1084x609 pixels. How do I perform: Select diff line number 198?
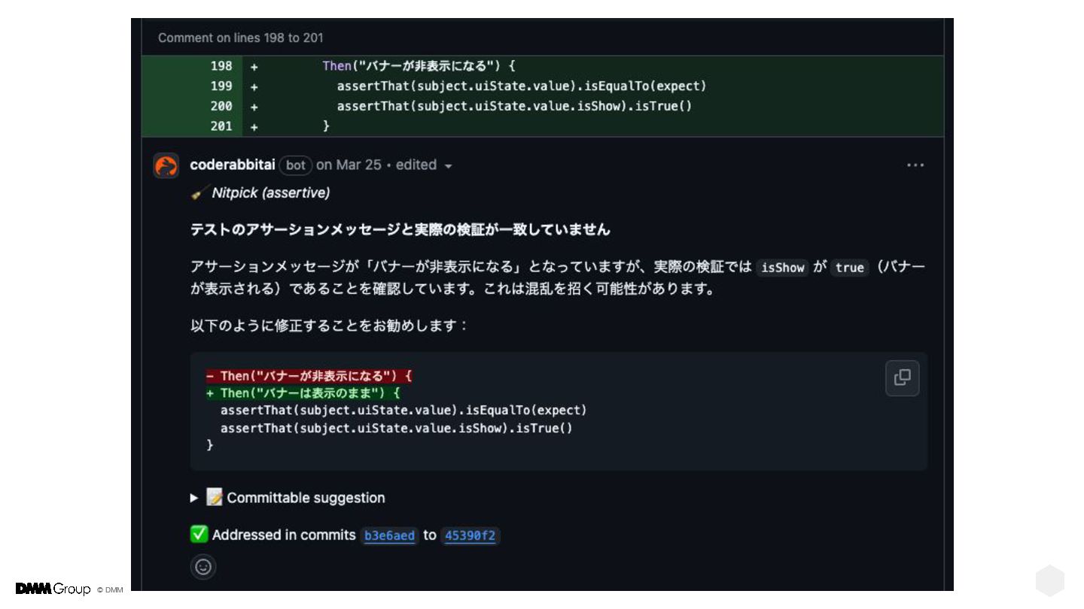(x=221, y=66)
